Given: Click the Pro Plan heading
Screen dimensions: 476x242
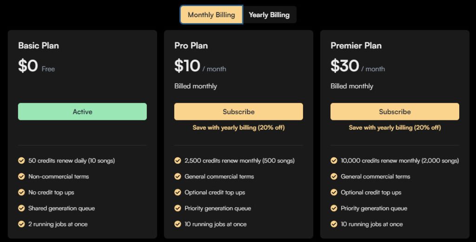Looking at the screenshot, I should click(191, 46).
